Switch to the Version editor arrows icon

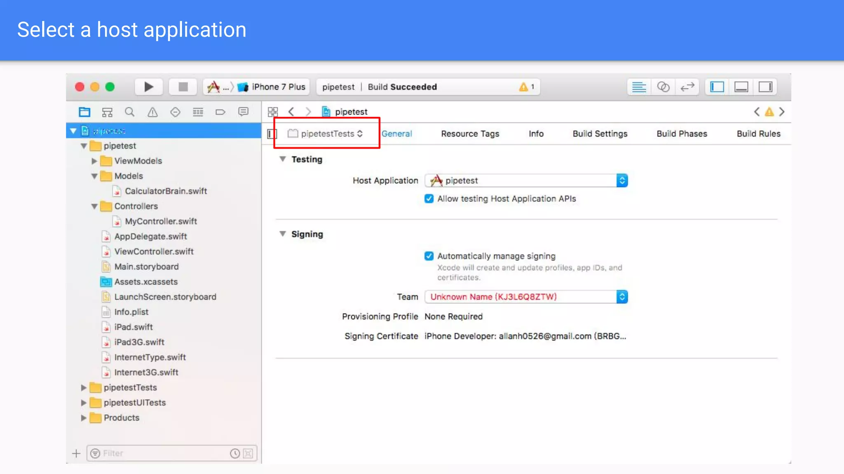coord(687,87)
